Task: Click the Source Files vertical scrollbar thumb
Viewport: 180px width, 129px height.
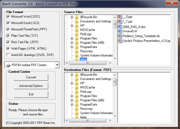Action: click(115, 24)
